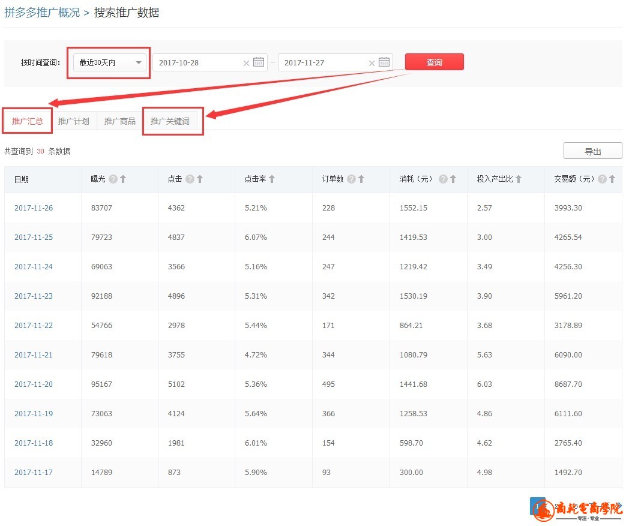Clear the end date 2017-11-27
Screen dimensions: 626x526
coord(372,63)
